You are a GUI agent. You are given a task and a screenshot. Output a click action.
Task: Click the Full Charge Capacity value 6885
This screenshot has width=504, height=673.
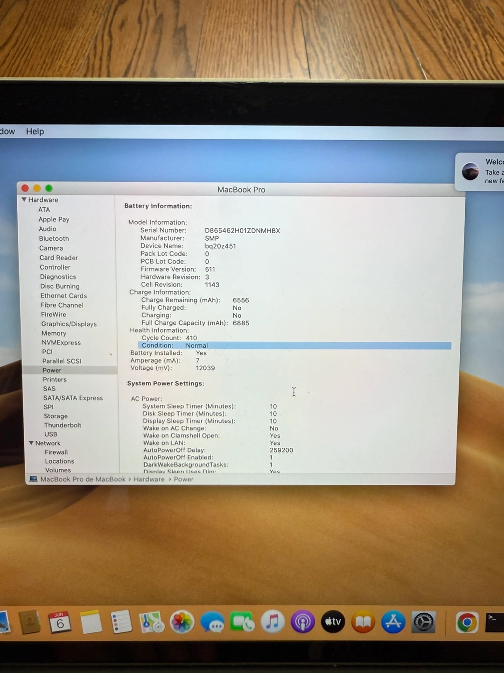241,323
